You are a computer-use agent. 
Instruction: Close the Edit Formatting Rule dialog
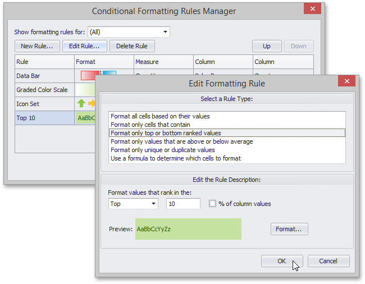tap(346, 81)
